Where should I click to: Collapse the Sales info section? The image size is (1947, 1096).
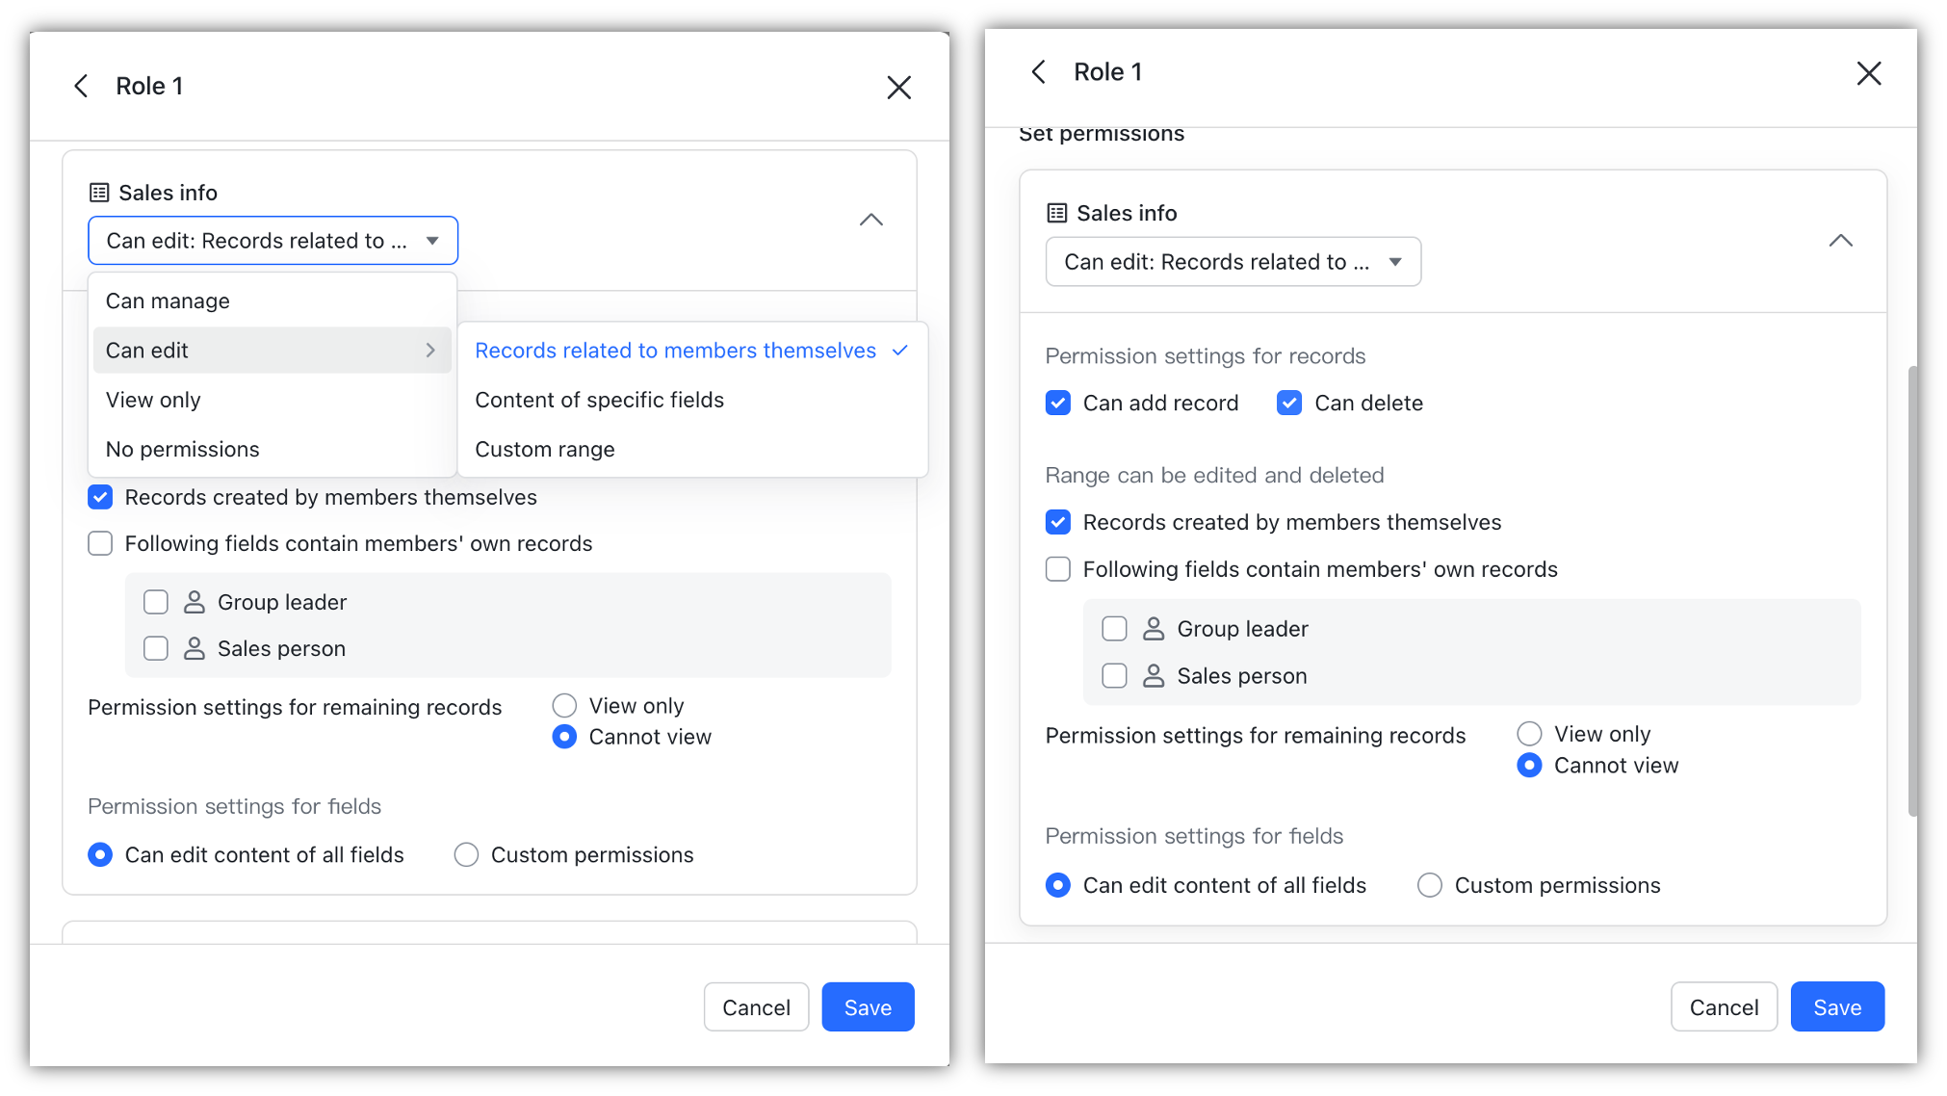[x=870, y=221]
